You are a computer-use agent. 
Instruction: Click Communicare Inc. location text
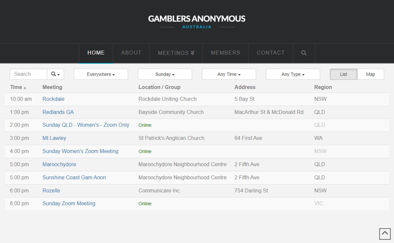click(160, 190)
